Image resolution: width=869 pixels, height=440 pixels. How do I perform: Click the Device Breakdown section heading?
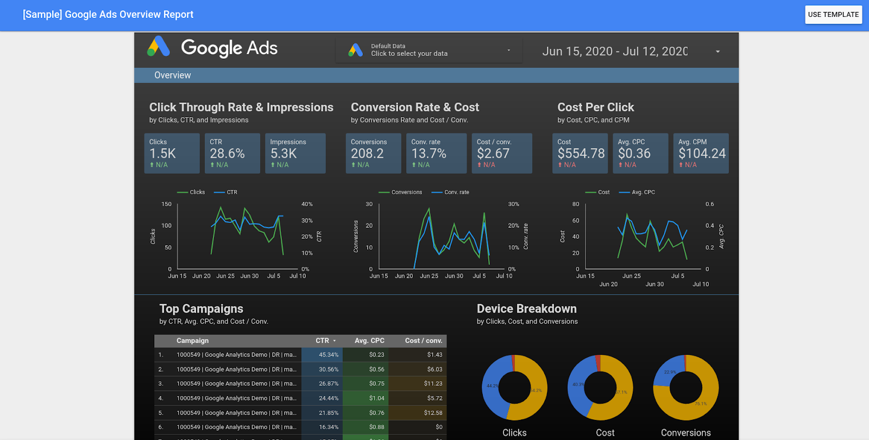pos(527,309)
